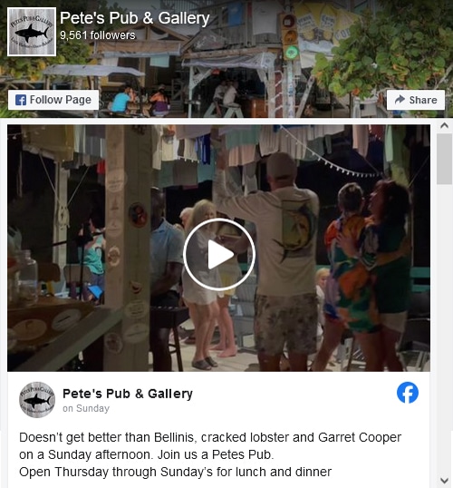Click the scroll down arrow
453x488 pixels.
tap(444, 481)
